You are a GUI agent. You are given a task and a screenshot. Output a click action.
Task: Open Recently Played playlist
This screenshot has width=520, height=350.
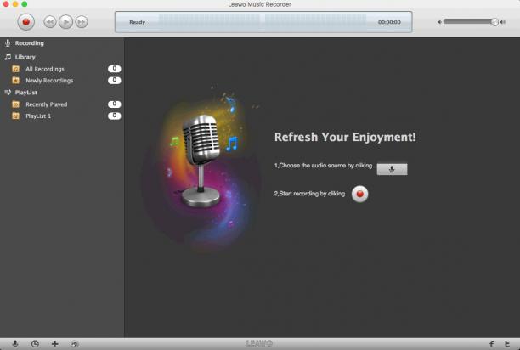(x=46, y=104)
